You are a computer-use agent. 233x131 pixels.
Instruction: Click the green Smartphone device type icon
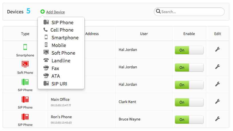pyautogui.click(x=25, y=47)
